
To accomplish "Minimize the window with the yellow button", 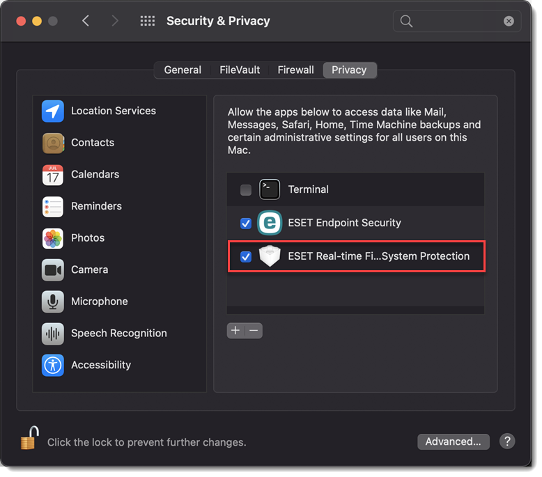I will (37, 21).
